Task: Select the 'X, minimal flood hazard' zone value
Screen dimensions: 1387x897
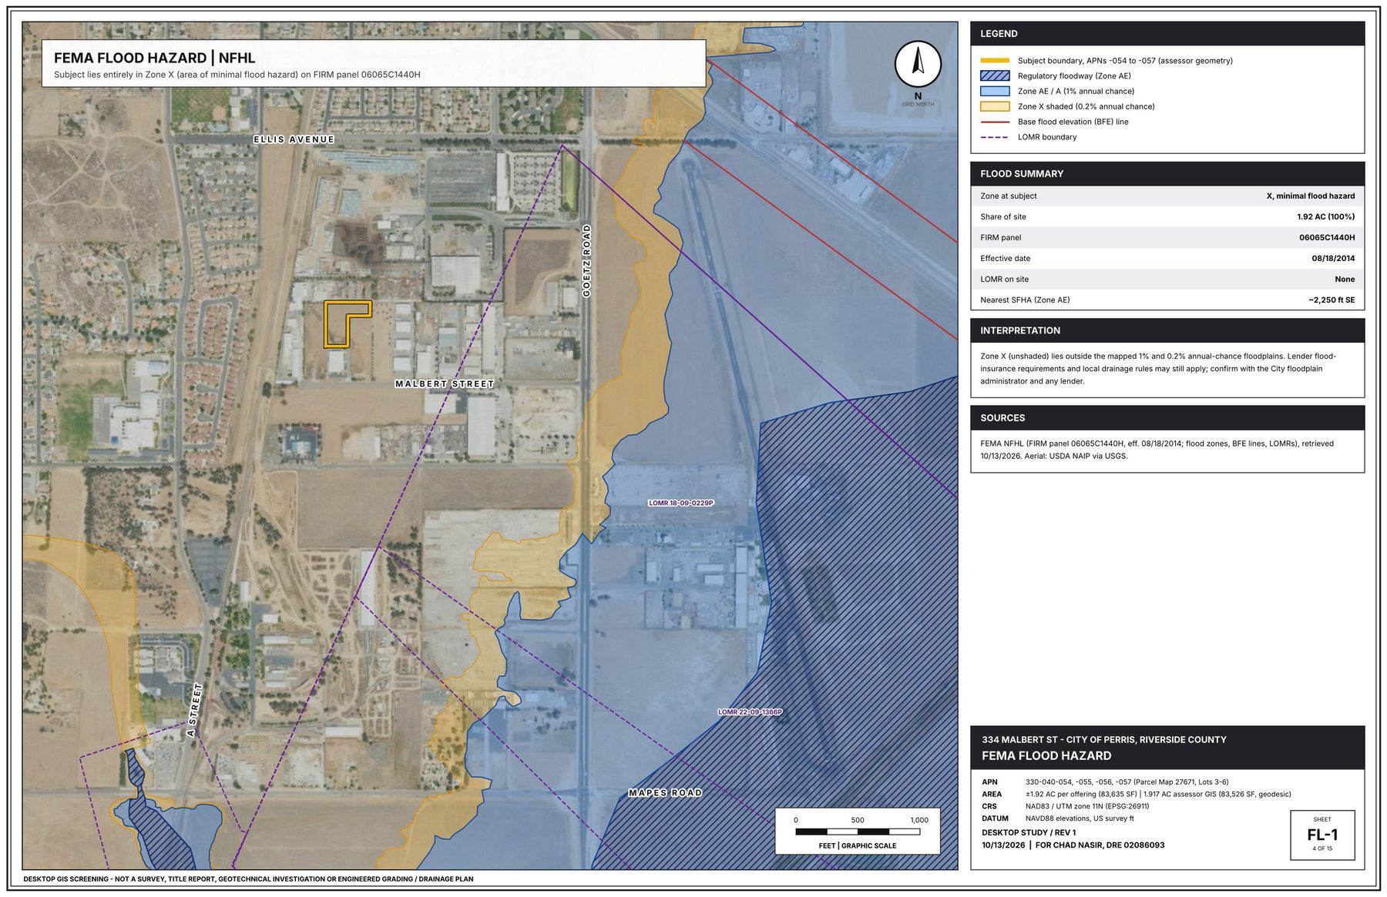Action: tap(1310, 196)
